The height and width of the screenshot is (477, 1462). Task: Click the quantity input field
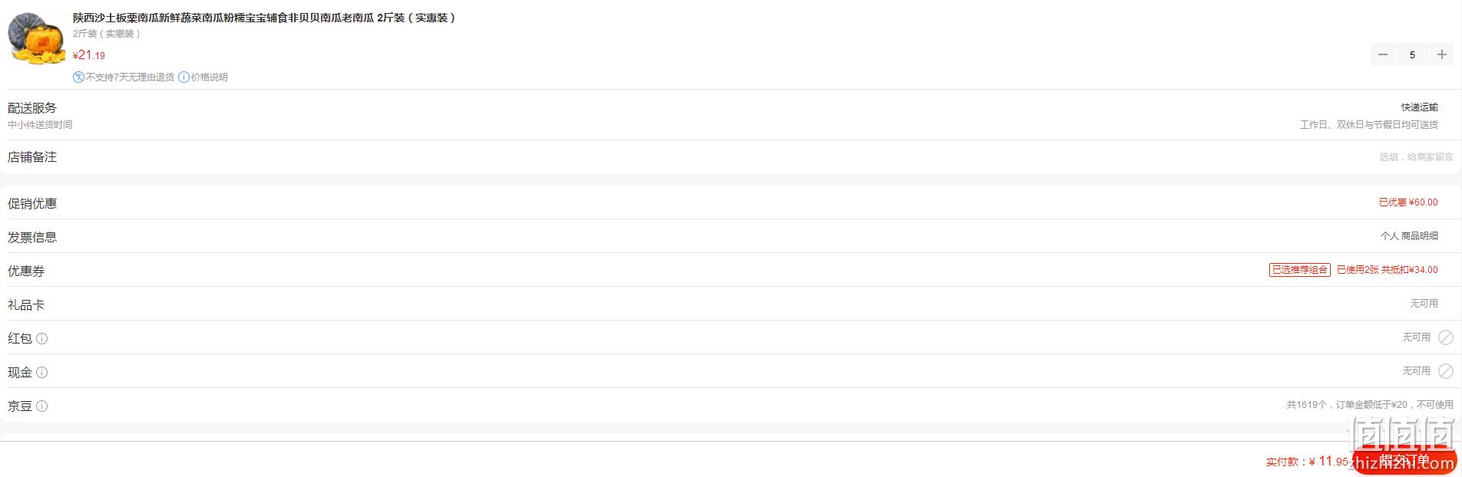pos(1412,54)
